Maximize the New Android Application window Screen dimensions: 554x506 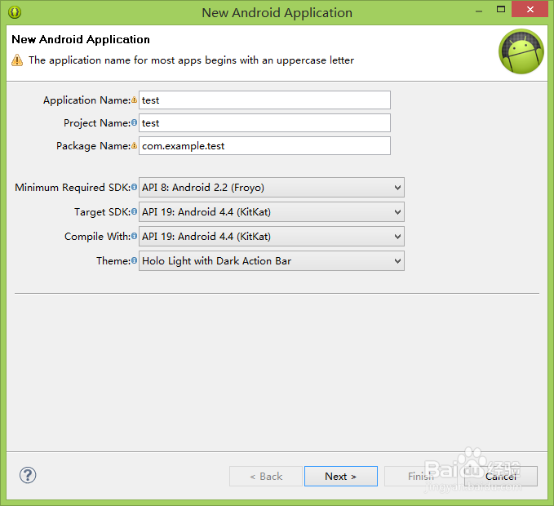click(501, 10)
